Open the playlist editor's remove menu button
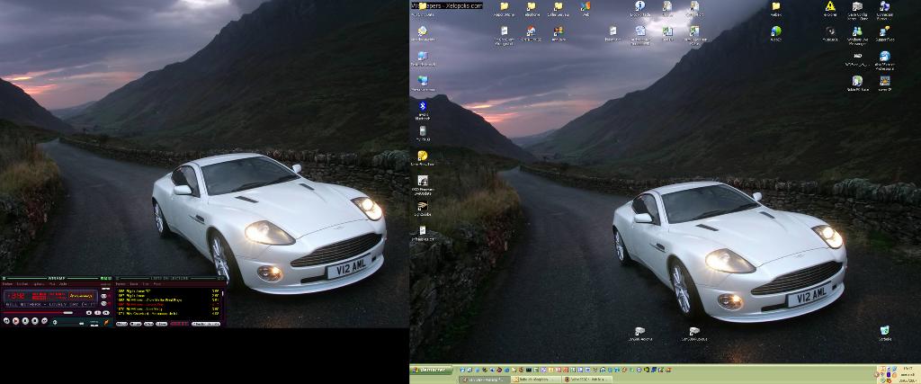The image size is (921, 384). tap(136, 324)
